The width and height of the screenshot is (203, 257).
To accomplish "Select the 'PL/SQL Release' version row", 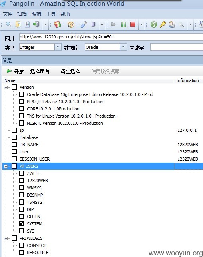I will click(x=65, y=102).
